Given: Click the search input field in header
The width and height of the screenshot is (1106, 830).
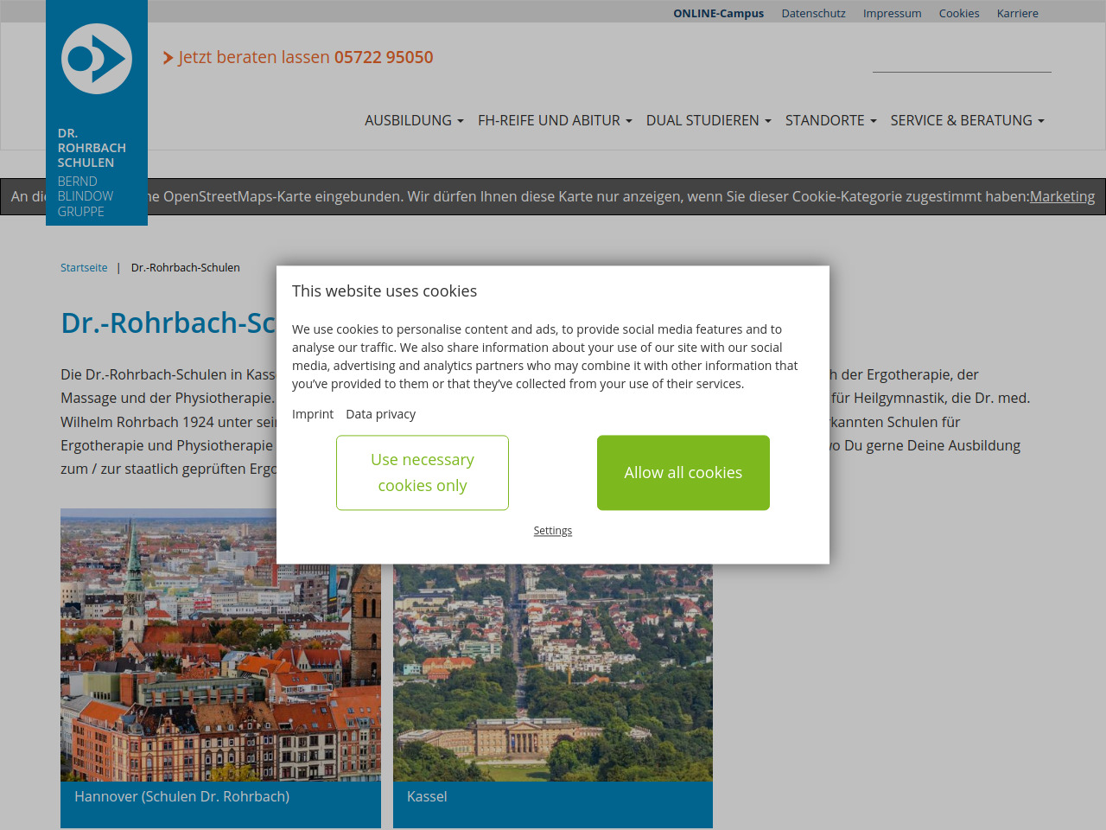Looking at the screenshot, I should (x=961, y=59).
